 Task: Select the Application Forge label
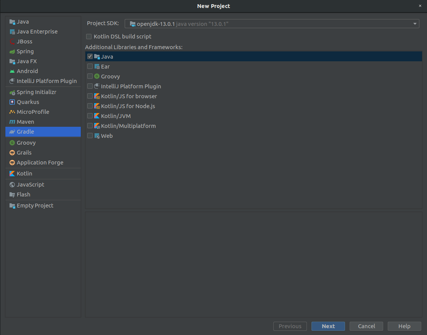[40, 163]
